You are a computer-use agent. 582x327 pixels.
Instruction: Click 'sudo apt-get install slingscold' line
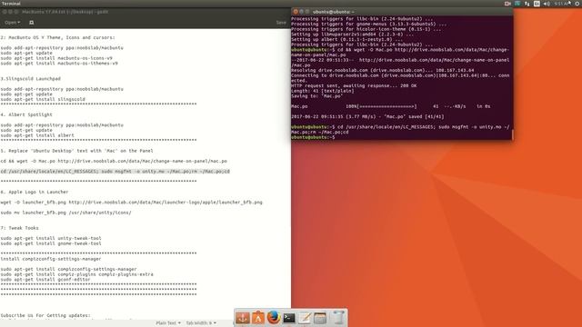43,99
